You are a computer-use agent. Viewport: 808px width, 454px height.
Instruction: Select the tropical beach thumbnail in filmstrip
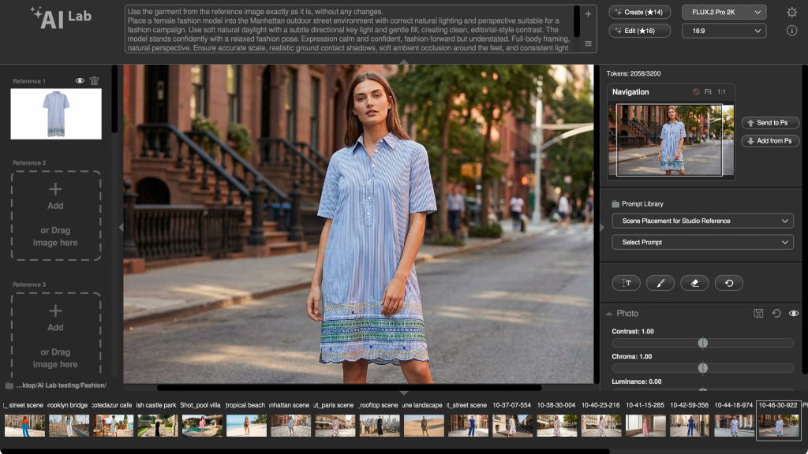246,426
